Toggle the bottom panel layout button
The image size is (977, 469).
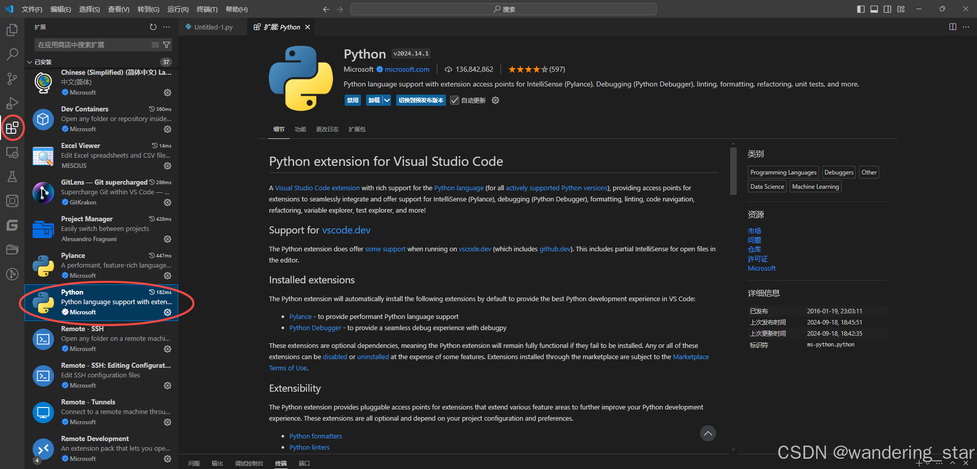[x=874, y=9]
